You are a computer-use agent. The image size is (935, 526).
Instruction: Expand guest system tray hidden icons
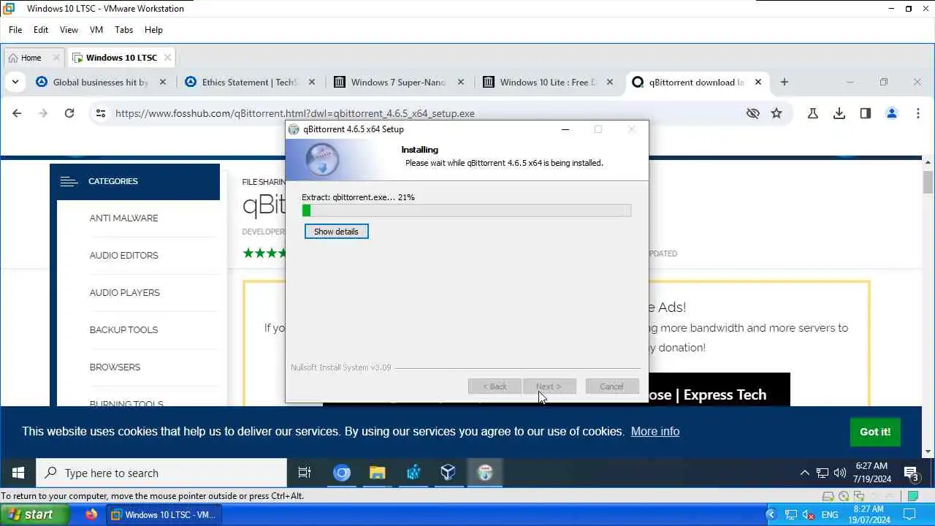point(805,473)
